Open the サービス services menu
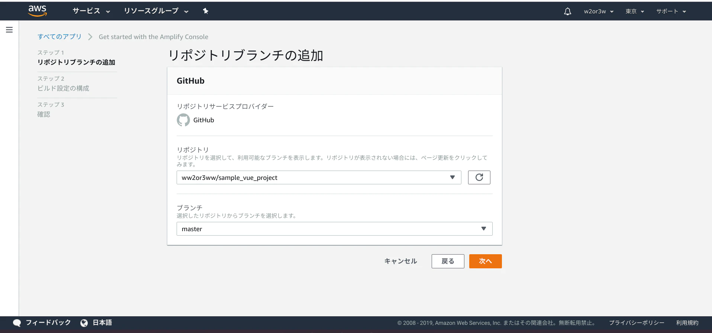Screen dimensions: 712x333 [x=91, y=11]
